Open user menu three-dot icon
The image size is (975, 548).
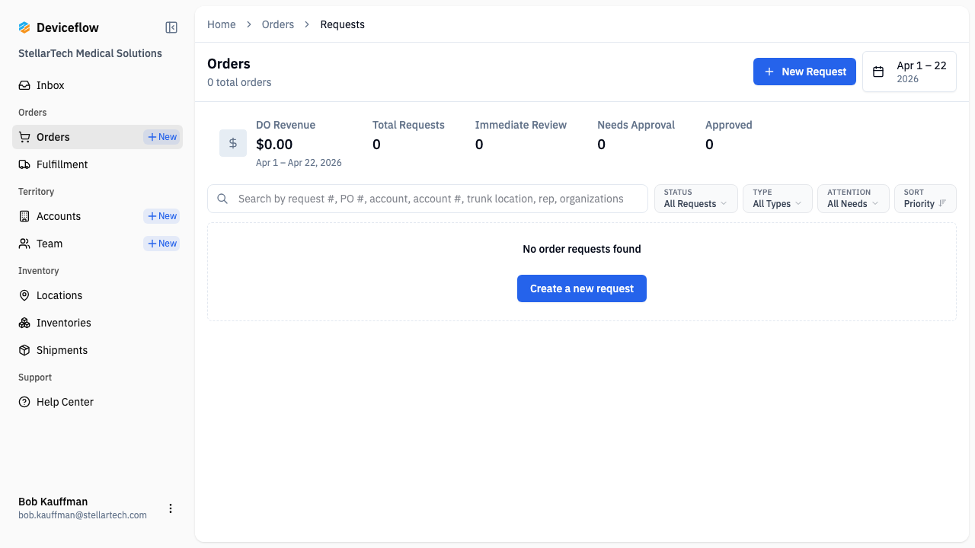click(171, 508)
